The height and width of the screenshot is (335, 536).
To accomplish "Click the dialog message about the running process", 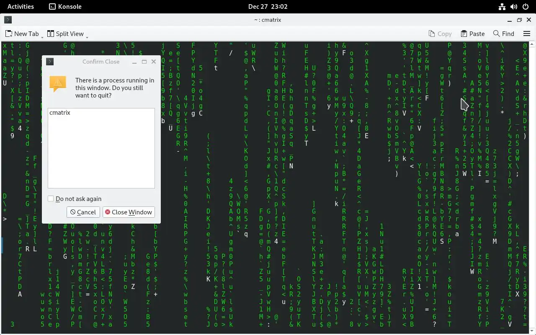I will pyautogui.click(x=115, y=88).
